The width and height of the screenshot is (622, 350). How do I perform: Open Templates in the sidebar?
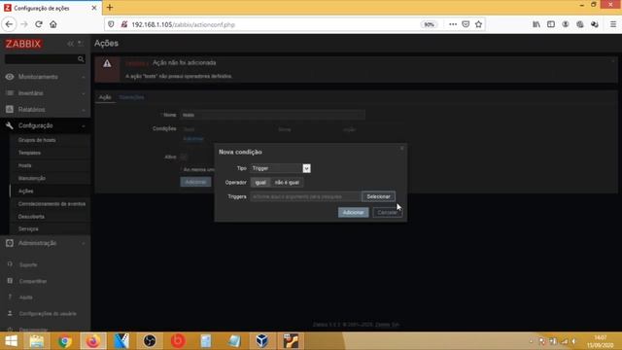coord(29,153)
